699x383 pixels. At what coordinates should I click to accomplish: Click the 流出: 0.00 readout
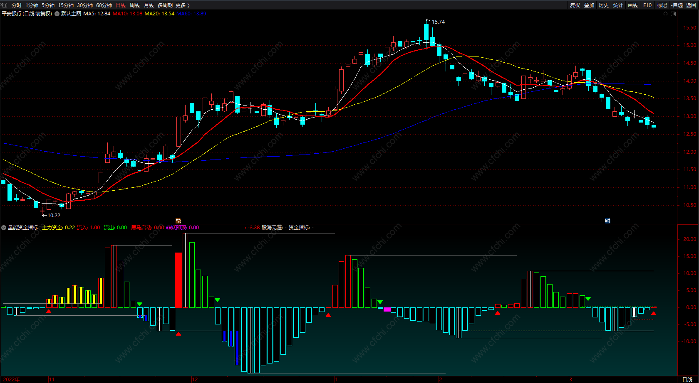tap(115, 228)
